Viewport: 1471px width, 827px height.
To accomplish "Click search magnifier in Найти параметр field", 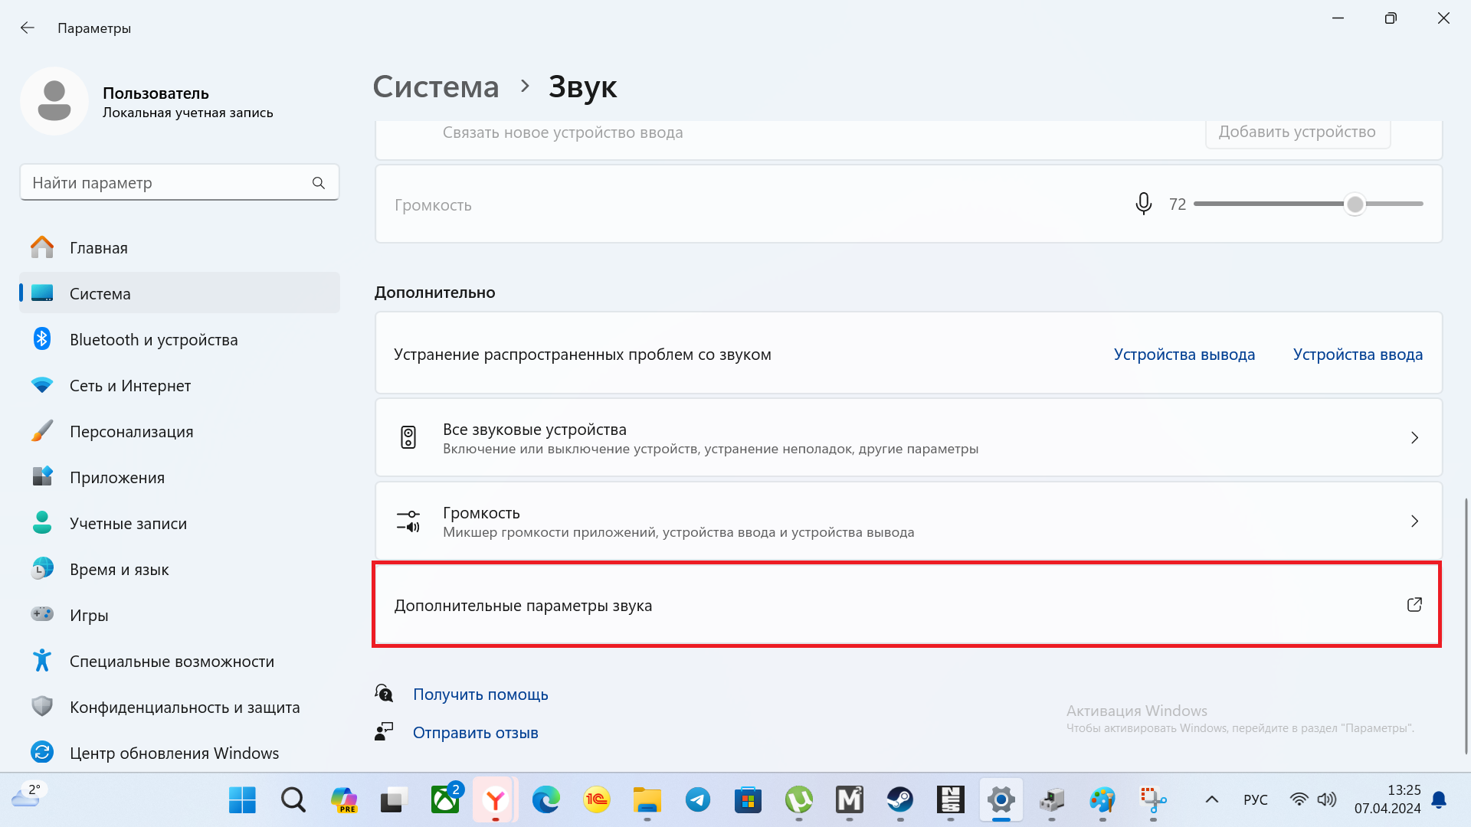I will (x=319, y=183).
